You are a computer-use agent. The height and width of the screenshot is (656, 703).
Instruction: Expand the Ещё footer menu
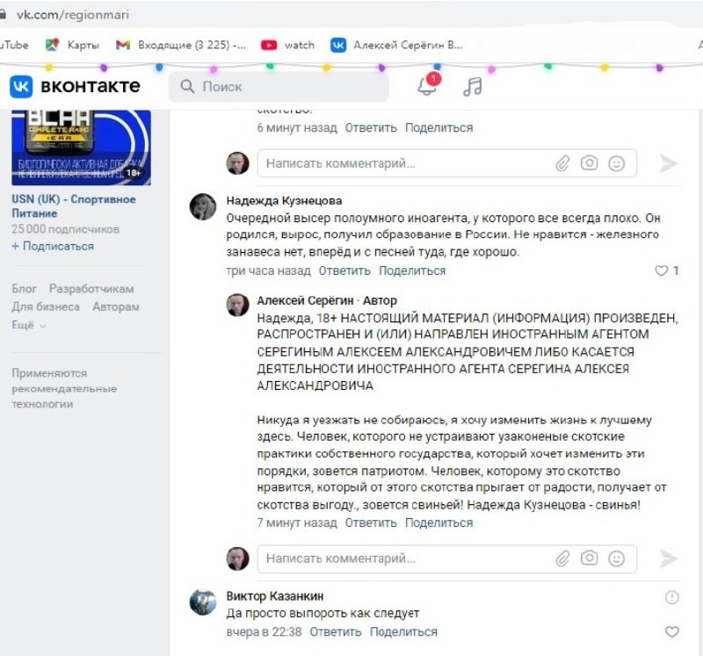[x=29, y=325]
